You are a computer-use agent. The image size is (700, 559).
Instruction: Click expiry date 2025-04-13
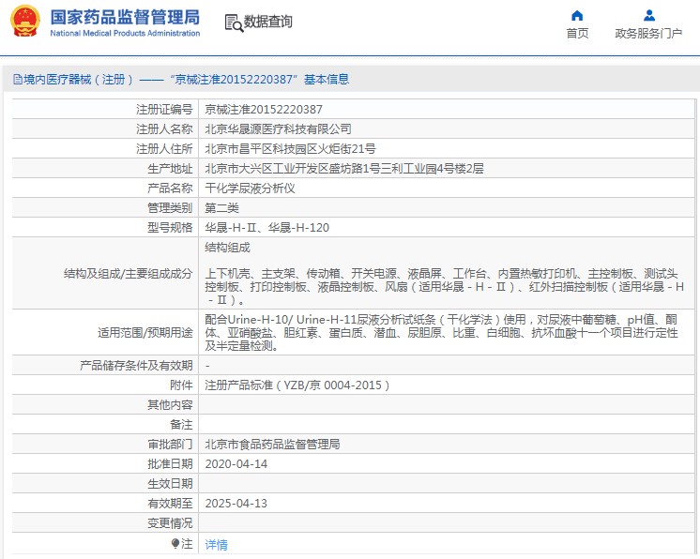[236, 504]
